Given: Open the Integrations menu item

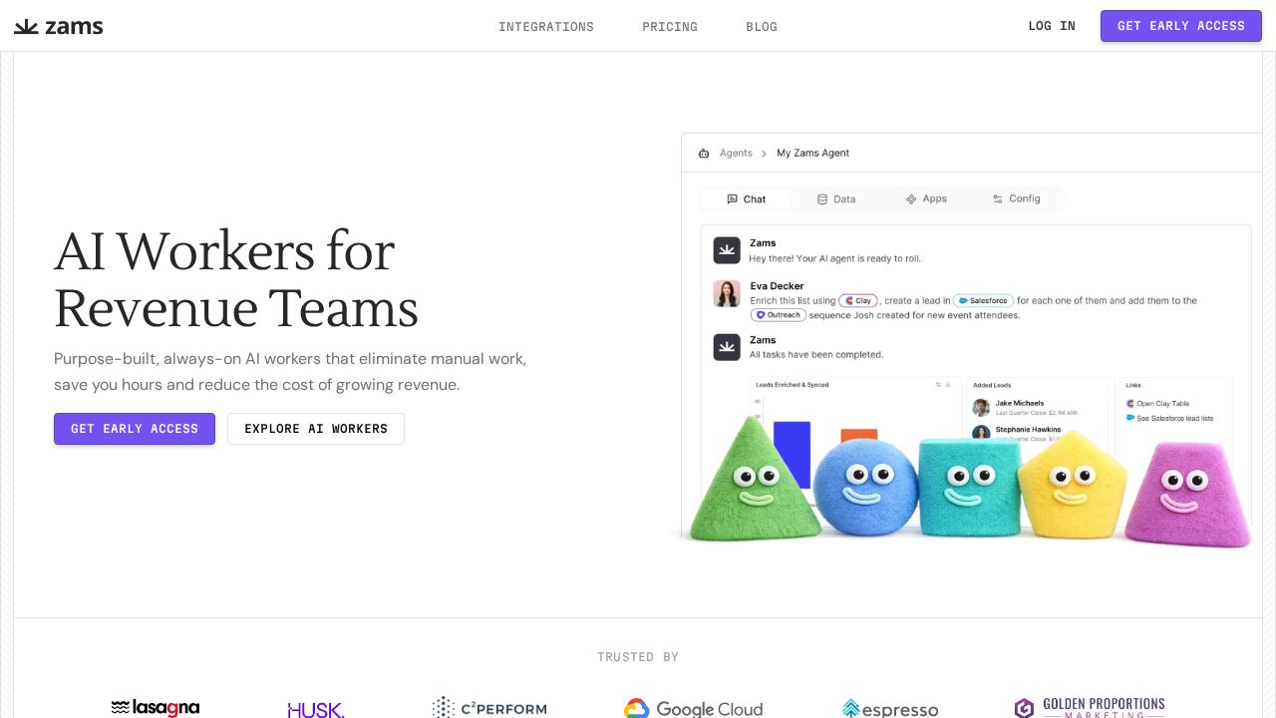Looking at the screenshot, I should point(546,27).
